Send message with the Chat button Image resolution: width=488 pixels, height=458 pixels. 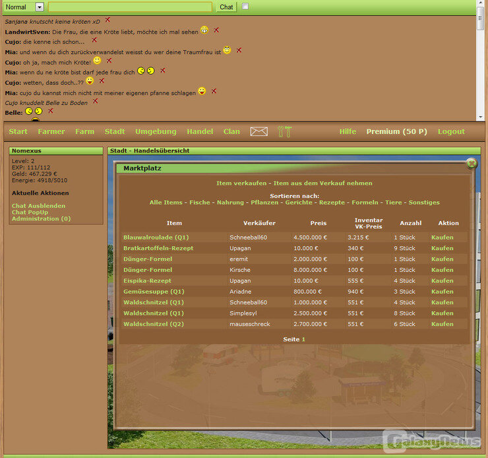[x=226, y=7]
